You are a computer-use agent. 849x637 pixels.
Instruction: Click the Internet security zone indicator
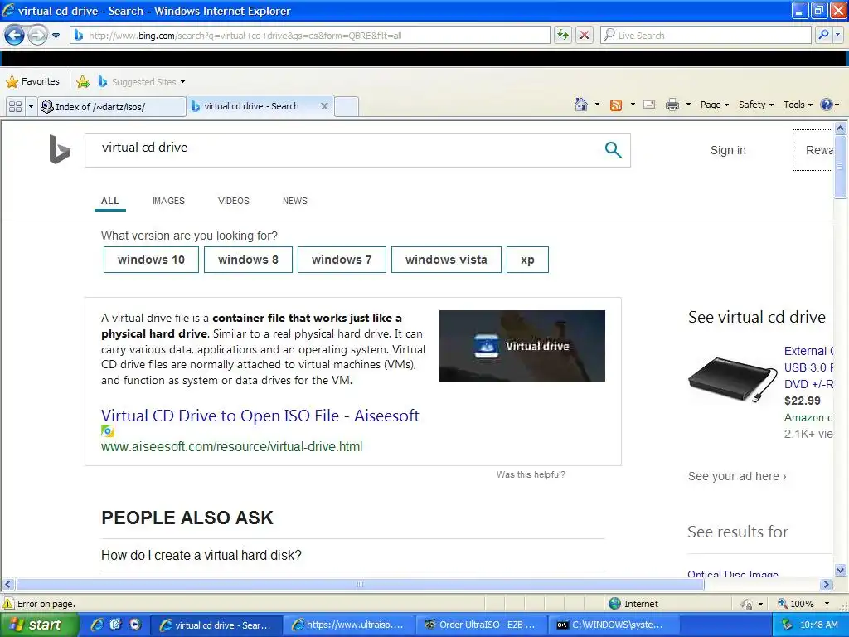(x=633, y=604)
